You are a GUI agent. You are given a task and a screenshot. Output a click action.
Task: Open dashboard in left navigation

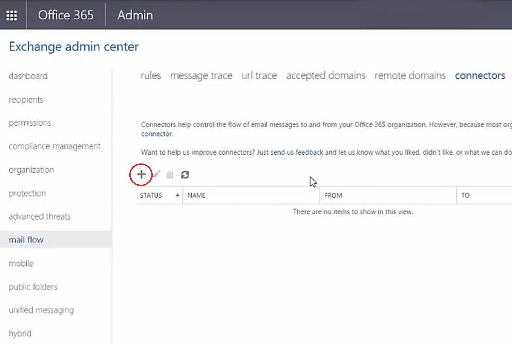pos(28,76)
